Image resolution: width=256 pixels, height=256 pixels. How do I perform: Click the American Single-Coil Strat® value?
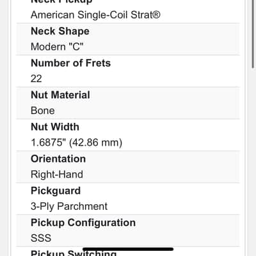click(95, 15)
